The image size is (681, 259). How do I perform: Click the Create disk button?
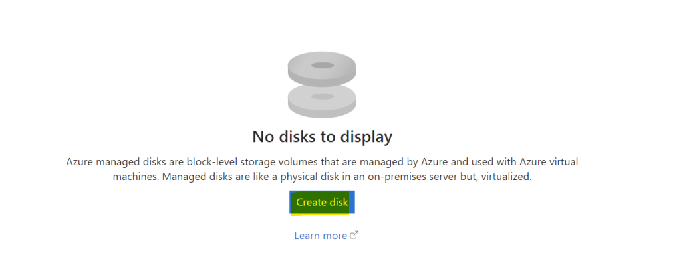pyautogui.click(x=323, y=202)
